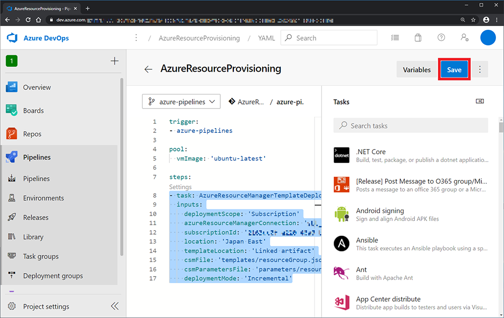The height and width of the screenshot is (318, 504).
Task: Click the Azure DevOps logo icon
Action: (x=12, y=38)
